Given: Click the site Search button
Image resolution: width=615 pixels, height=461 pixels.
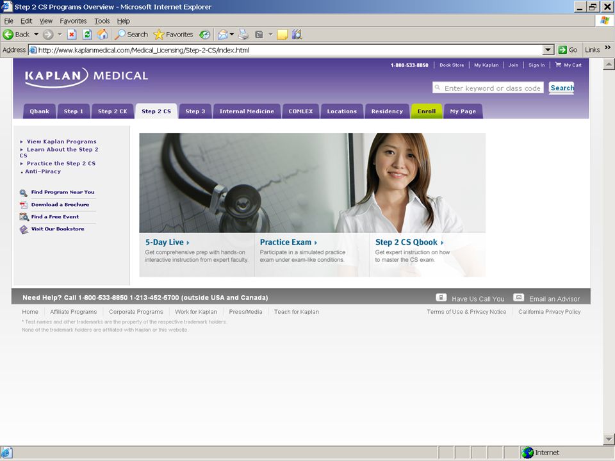Looking at the screenshot, I should pyautogui.click(x=562, y=88).
